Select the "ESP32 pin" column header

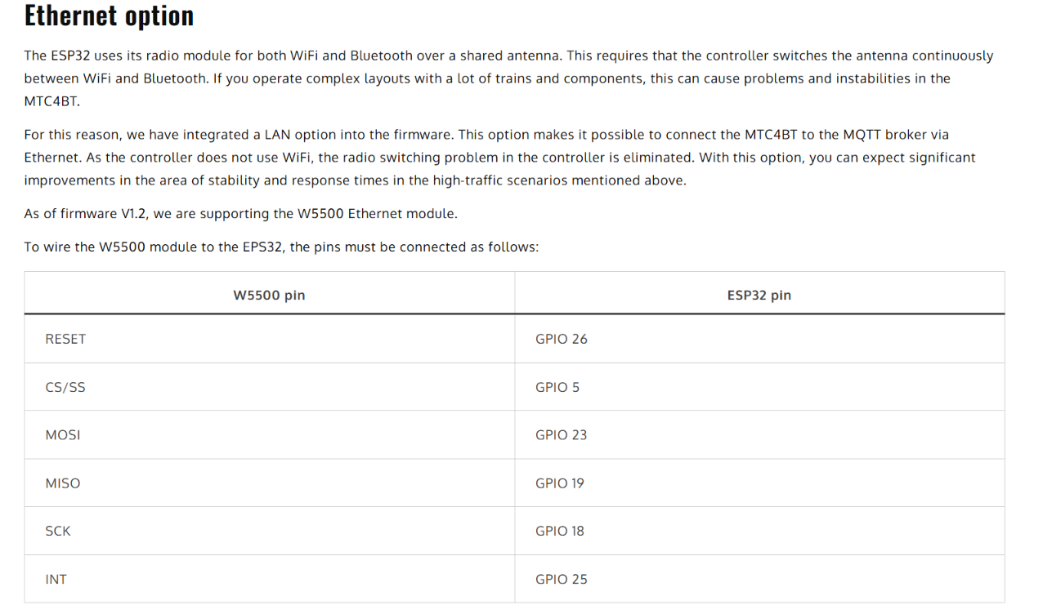click(x=759, y=296)
